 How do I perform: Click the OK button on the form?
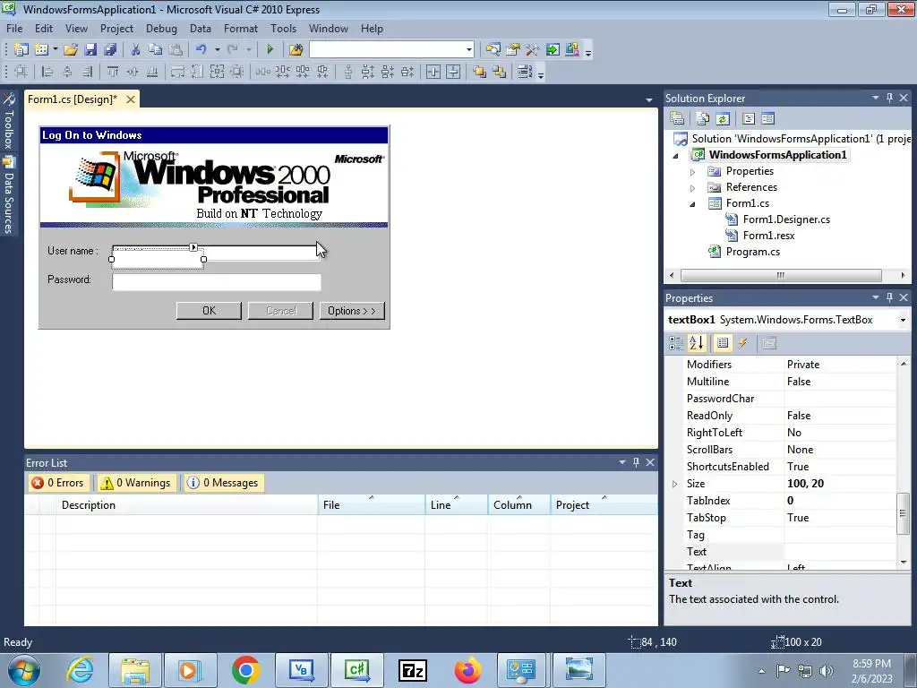click(x=209, y=311)
